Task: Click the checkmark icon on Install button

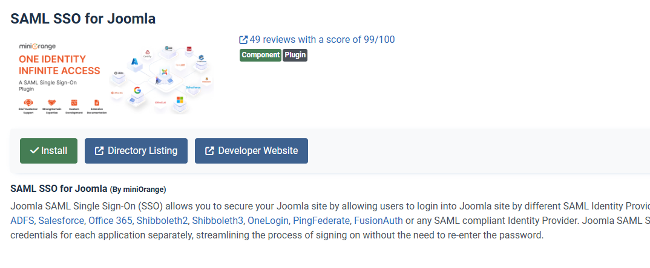Action: point(34,151)
